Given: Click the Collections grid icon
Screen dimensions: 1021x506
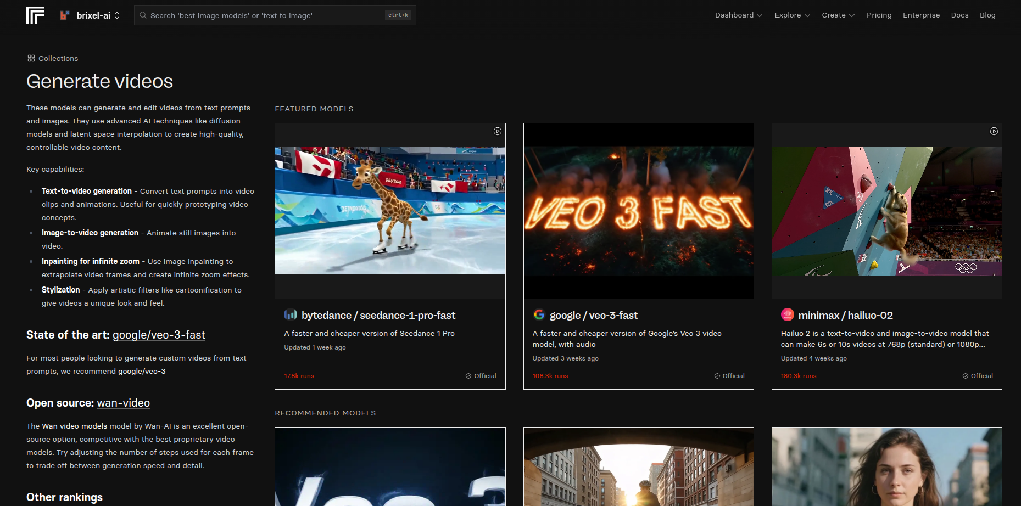Looking at the screenshot, I should tap(31, 58).
